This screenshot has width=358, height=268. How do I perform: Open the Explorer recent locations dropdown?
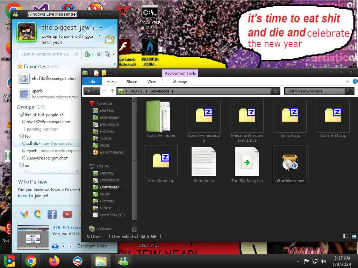click(104, 91)
